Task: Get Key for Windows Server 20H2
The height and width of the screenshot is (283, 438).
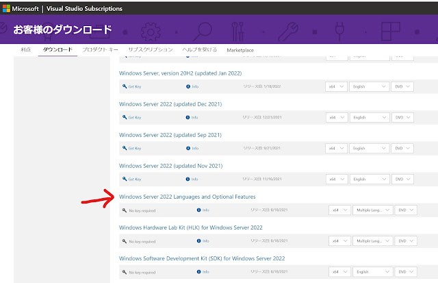Action: tap(135, 87)
